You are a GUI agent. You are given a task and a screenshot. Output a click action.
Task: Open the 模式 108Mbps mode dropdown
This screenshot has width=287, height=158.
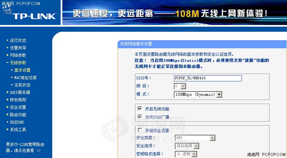(x=198, y=95)
